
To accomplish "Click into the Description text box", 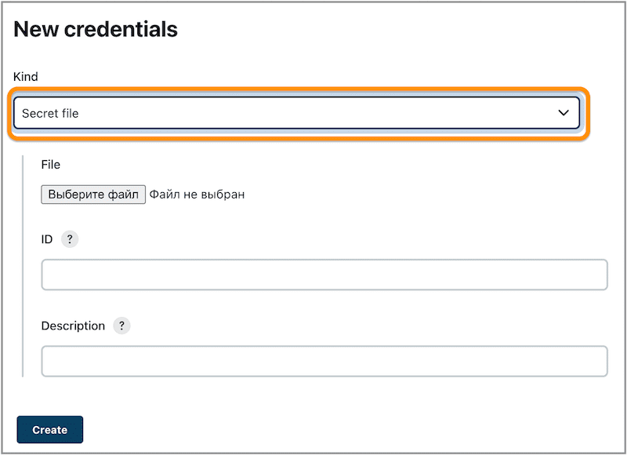I will point(324,362).
